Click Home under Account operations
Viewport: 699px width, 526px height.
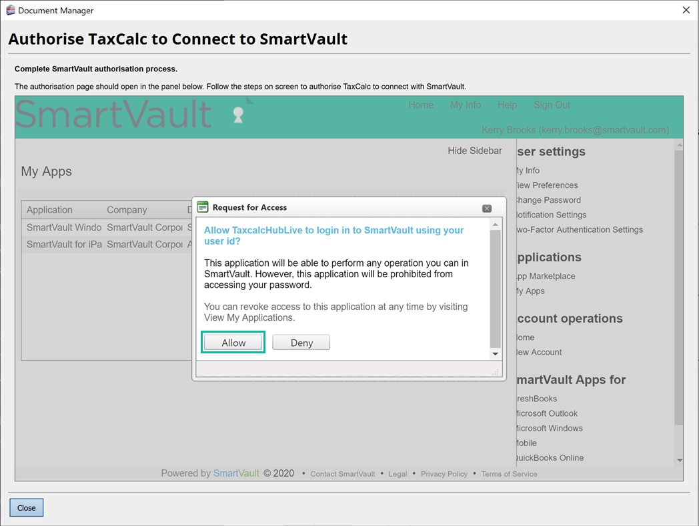click(x=526, y=337)
